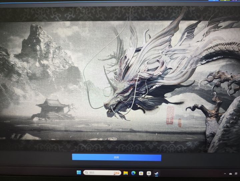Open the Windows Start menu
The width and height of the screenshot is (240, 181).
tap(79, 173)
